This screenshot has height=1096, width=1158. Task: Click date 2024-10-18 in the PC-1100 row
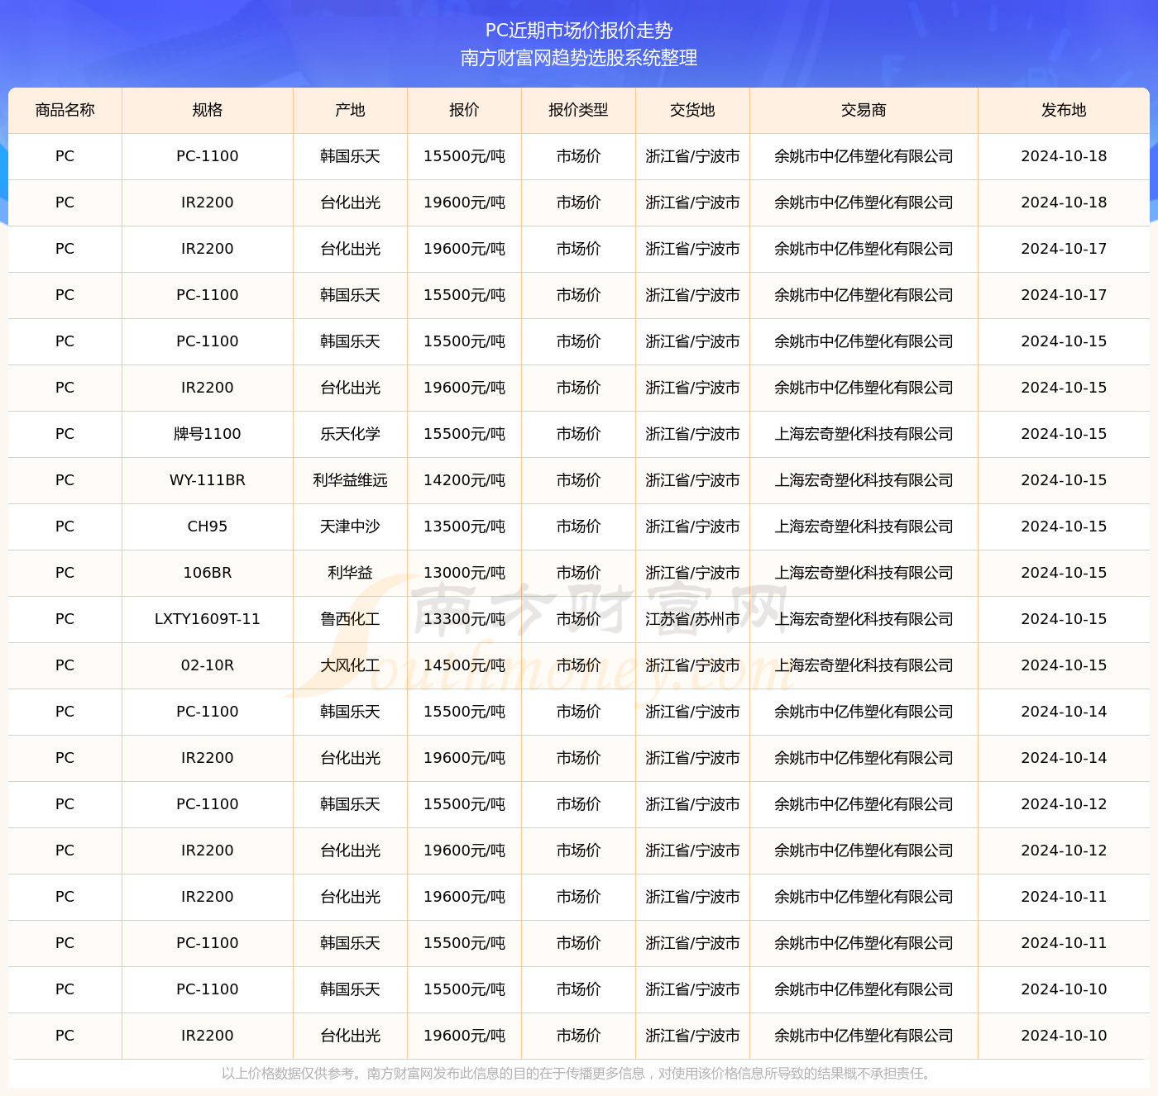pos(1064,156)
